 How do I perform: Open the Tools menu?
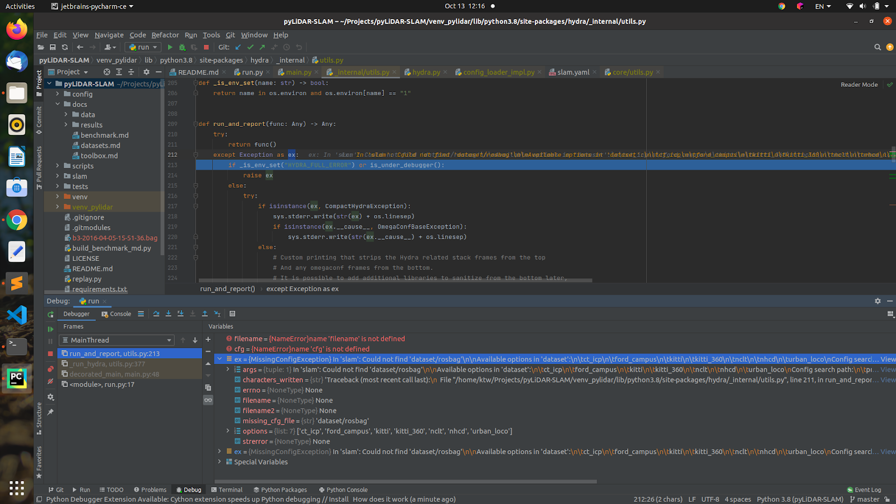click(x=211, y=35)
